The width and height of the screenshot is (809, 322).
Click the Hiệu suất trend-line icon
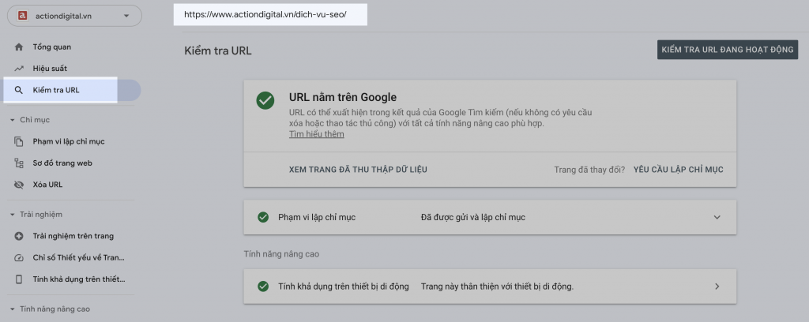click(x=19, y=69)
